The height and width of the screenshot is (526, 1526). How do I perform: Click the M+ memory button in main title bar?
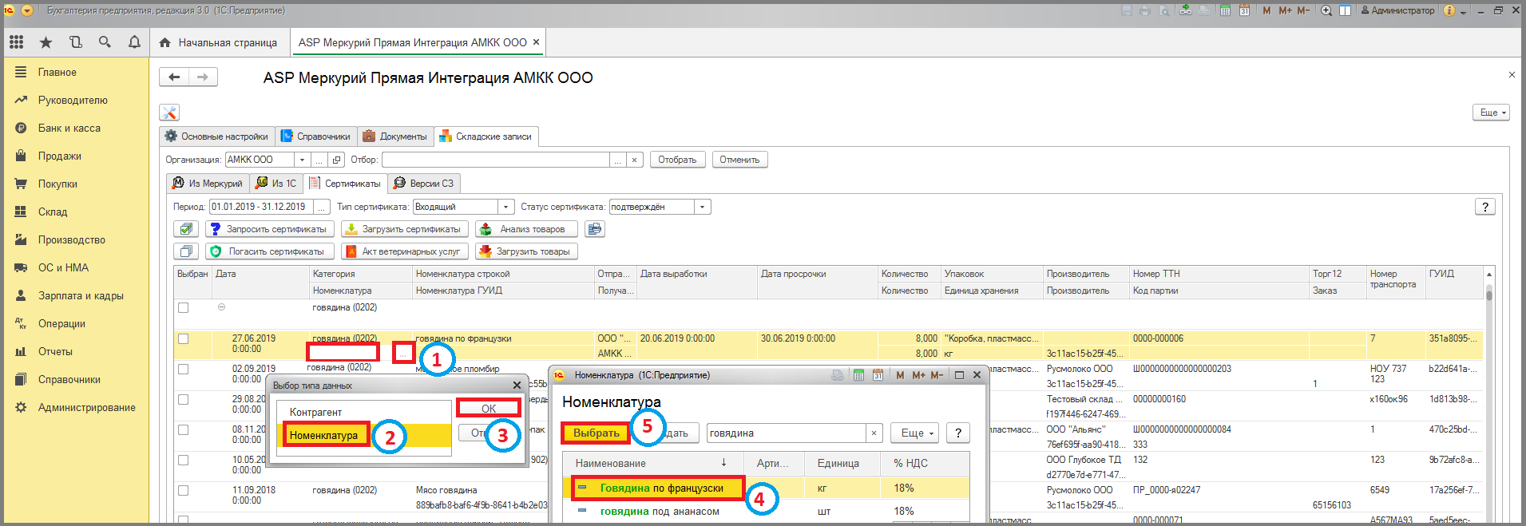tap(1285, 10)
